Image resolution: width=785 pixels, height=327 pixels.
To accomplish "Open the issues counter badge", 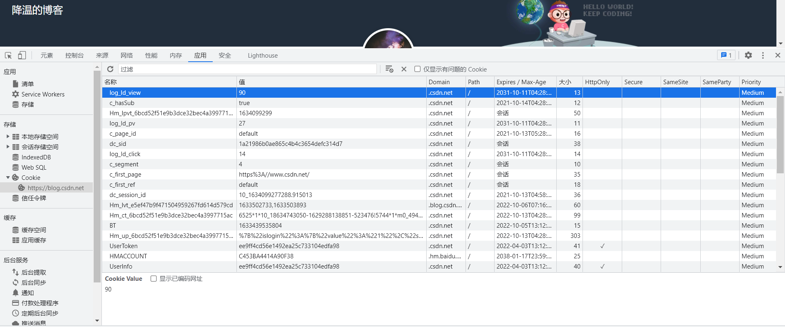I will point(726,55).
